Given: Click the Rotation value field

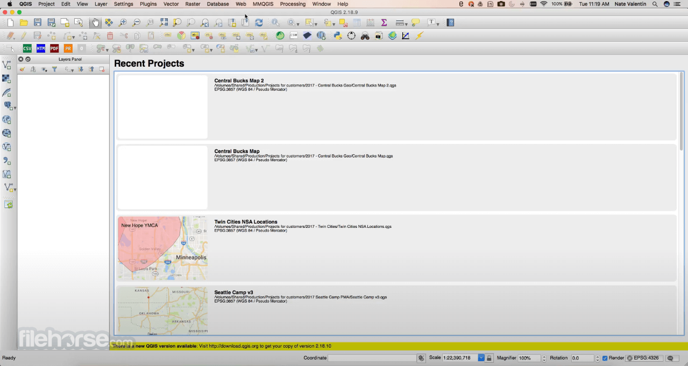Looking at the screenshot, I should click(x=582, y=358).
